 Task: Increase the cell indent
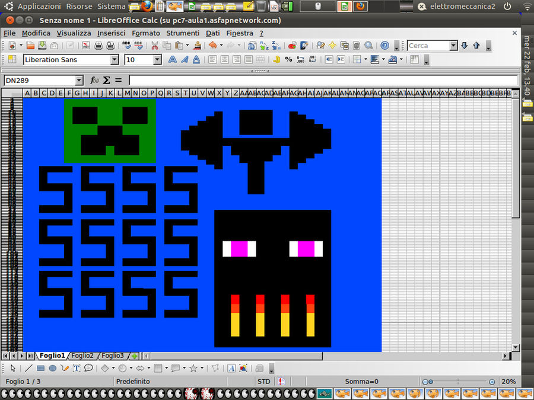tap(341, 59)
